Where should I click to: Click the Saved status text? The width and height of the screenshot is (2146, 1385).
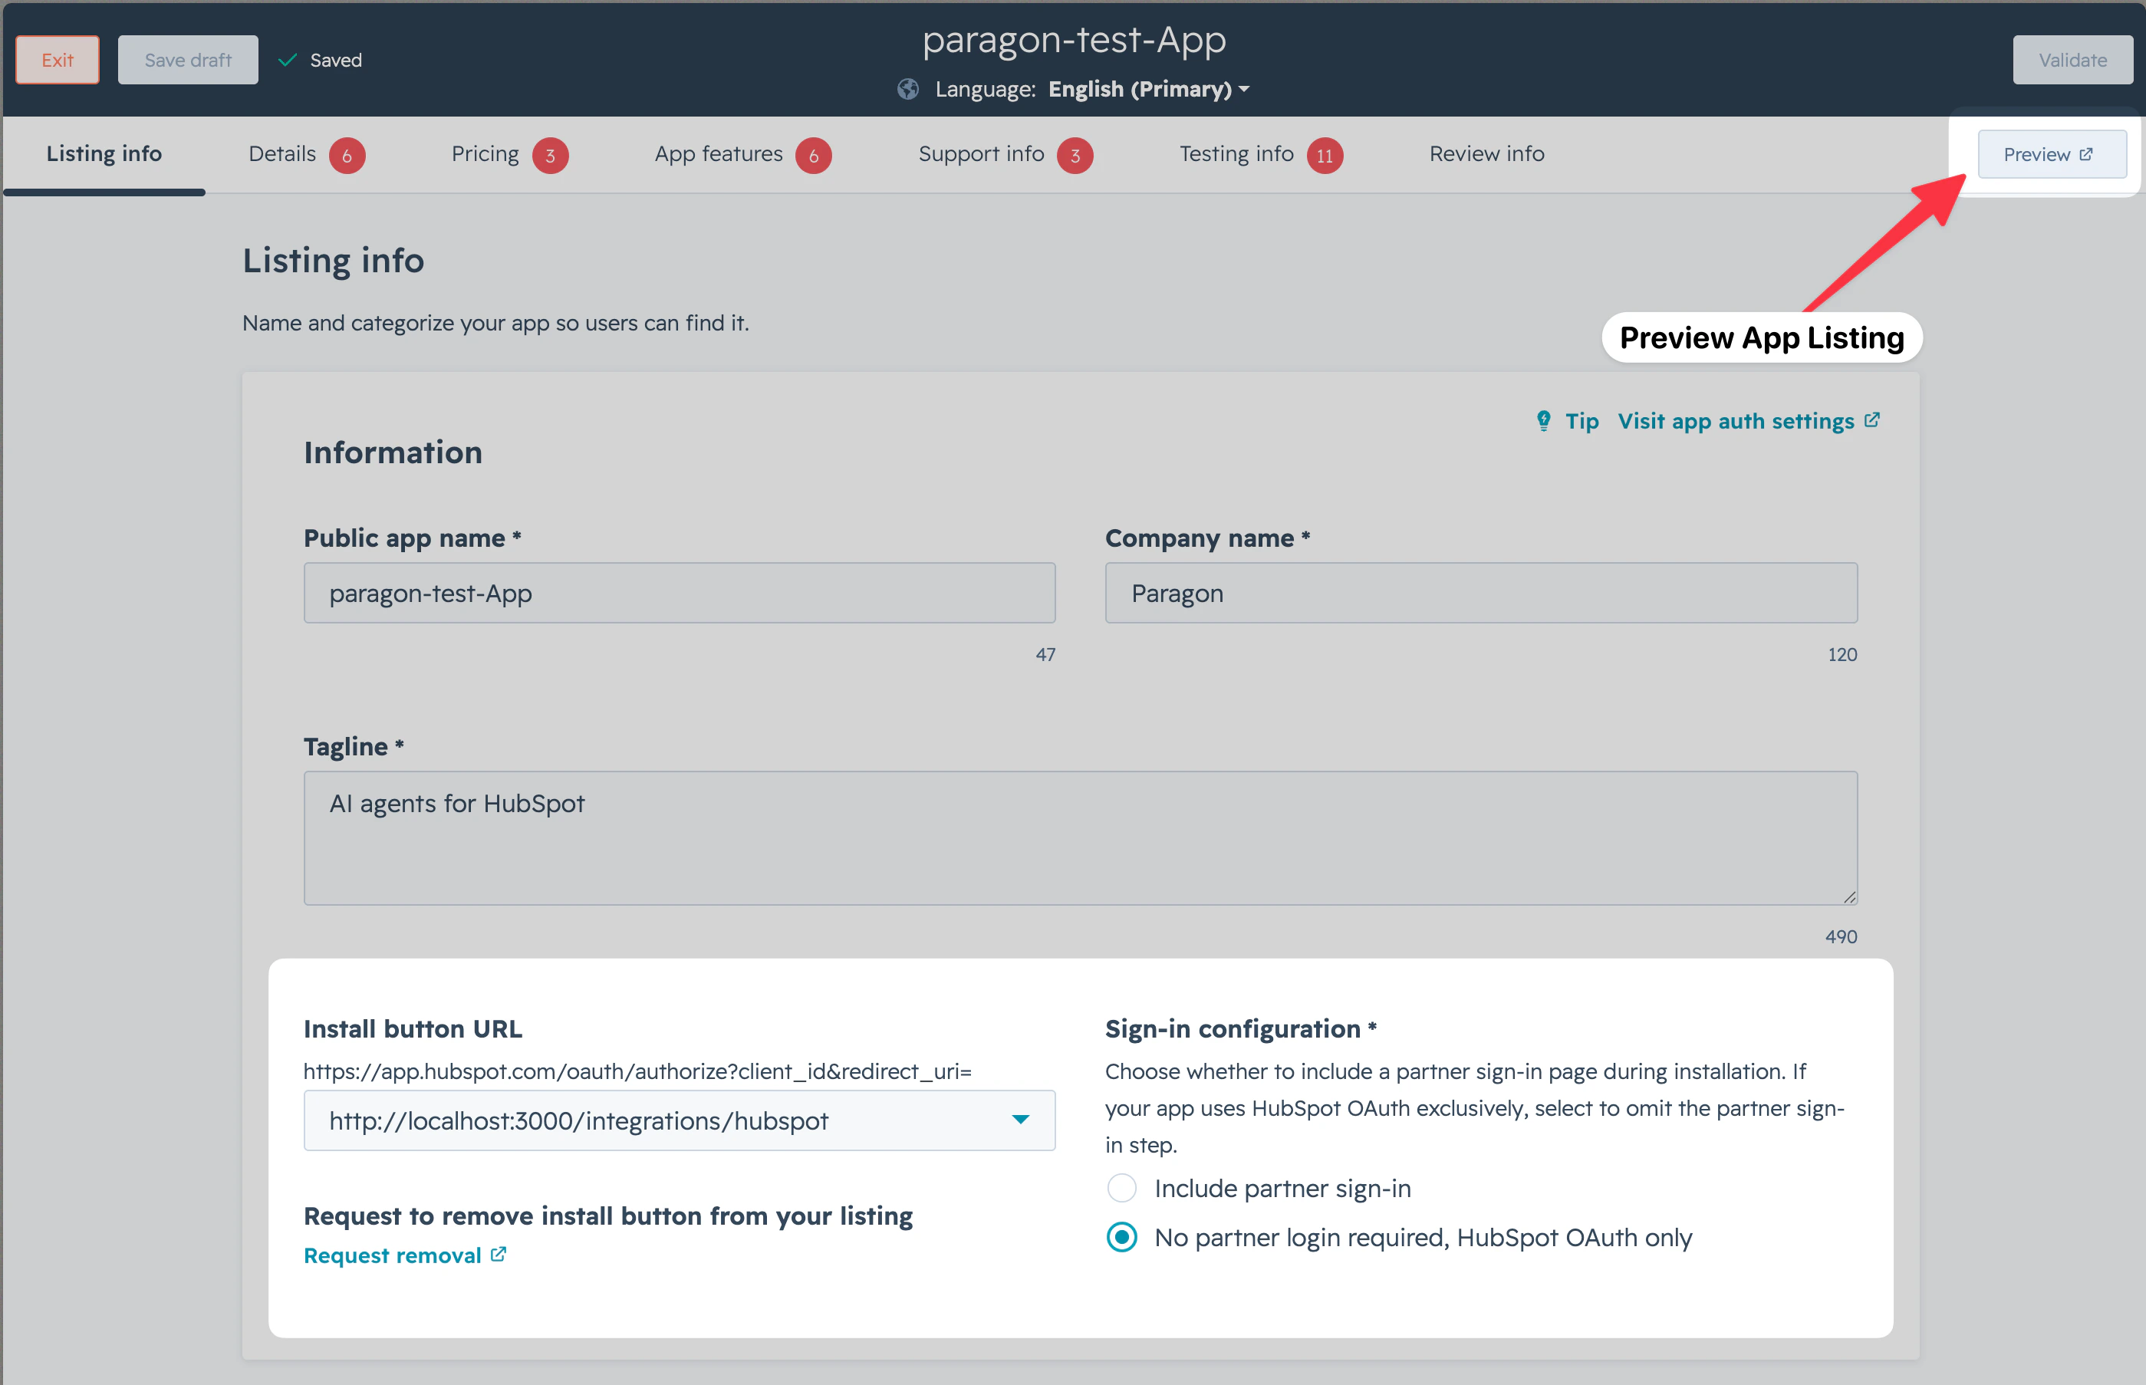coord(337,61)
